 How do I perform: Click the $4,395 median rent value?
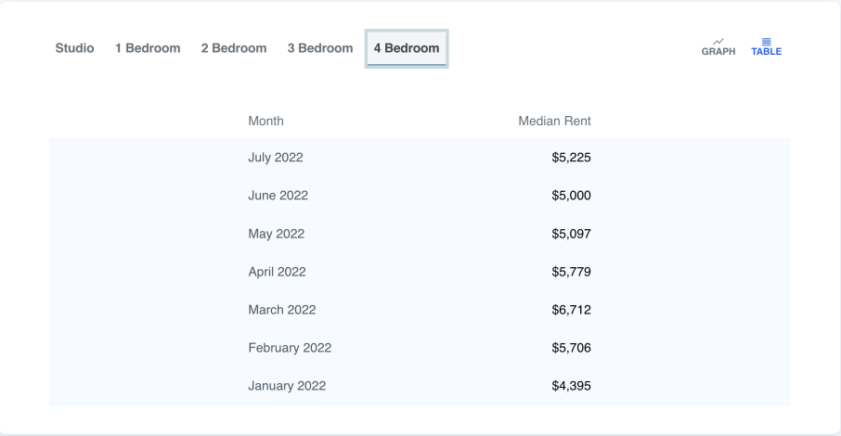[x=571, y=386]
